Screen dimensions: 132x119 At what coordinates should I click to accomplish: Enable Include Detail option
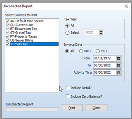tap(68, 88)
